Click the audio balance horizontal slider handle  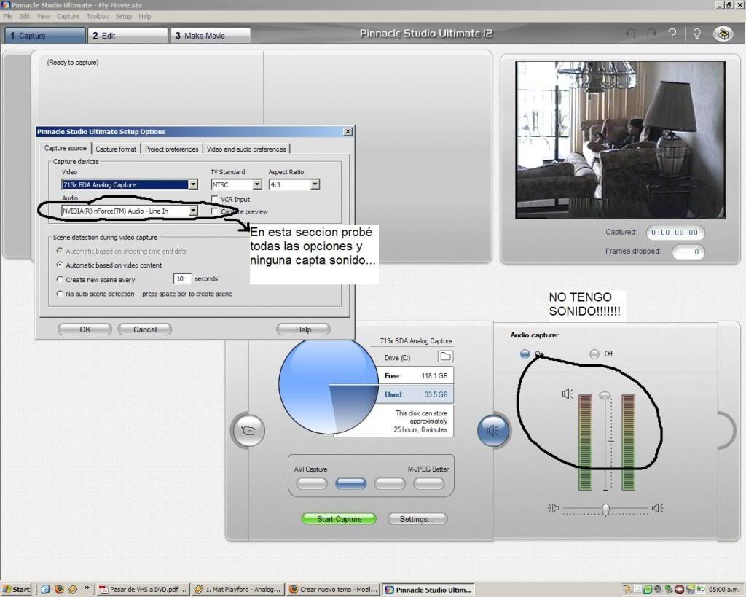tap(605, 509)
